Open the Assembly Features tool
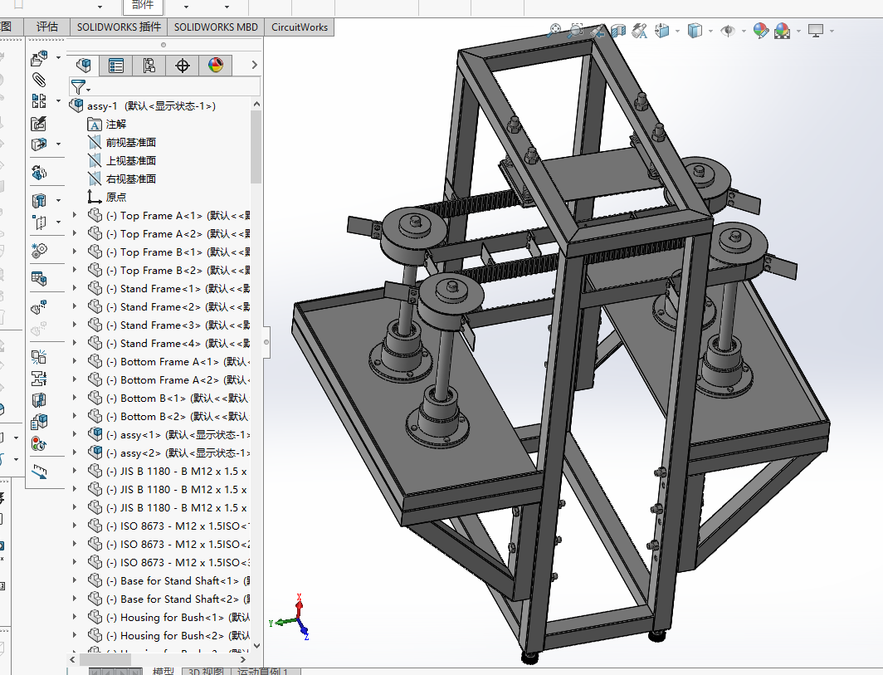This screenshot has height=675, width=883. [39, 201]
